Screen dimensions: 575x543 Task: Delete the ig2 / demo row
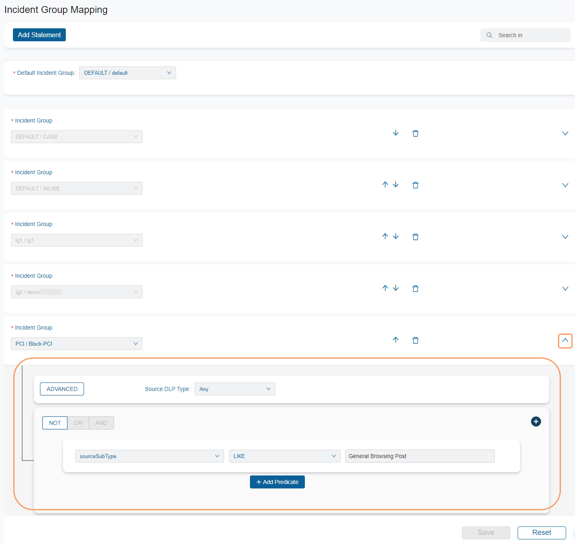415,289
